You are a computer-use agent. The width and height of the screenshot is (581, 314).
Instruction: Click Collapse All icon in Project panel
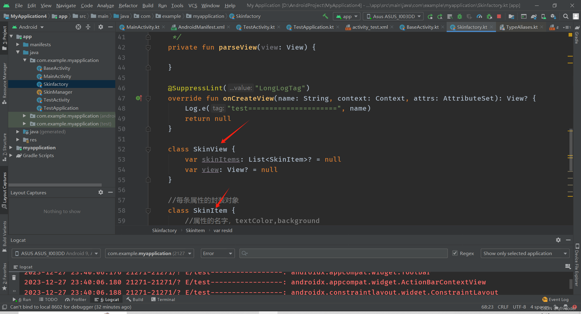point(88,27)
